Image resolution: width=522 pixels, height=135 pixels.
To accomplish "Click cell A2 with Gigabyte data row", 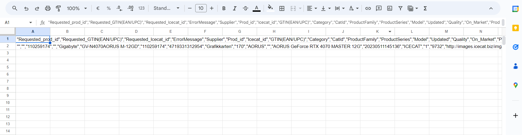I will 33,46.
